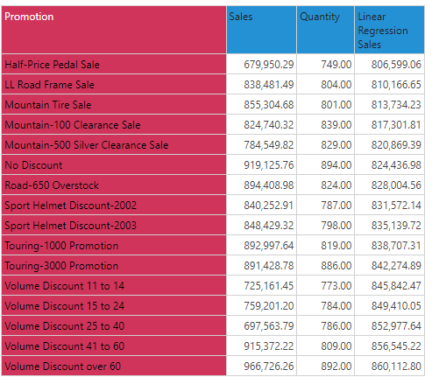This screenshot has width=439, height=384.
Task: Click the No Discount row header
Action: tap(114, 164)
